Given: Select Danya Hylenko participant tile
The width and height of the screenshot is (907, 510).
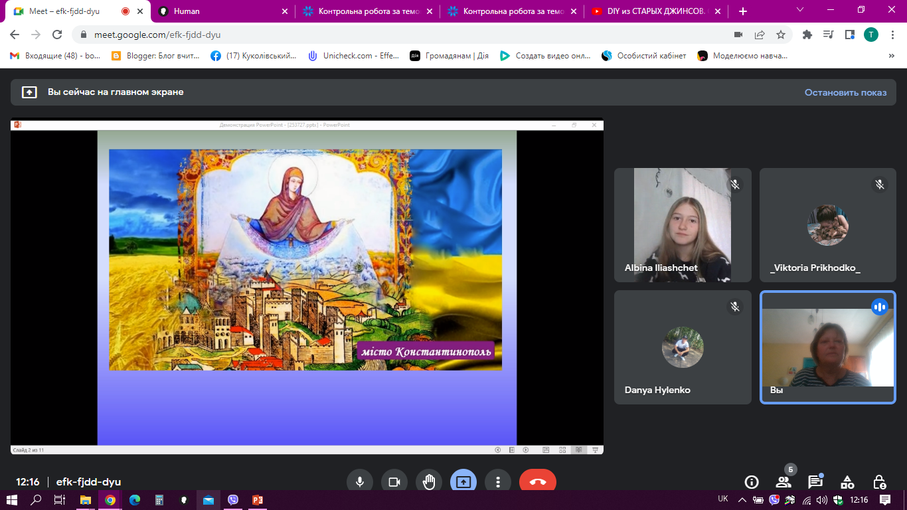Looking at the screenshot, I should tap(683, 347).
